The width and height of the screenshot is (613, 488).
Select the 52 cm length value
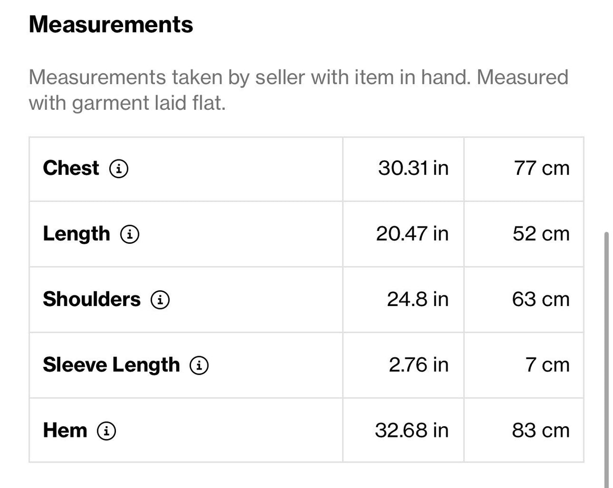point(541,234)
